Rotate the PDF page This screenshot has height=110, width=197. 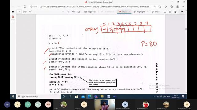74,12
